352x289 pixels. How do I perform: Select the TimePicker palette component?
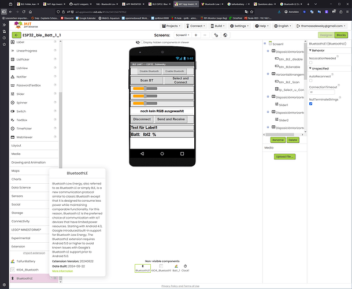[x=24, y=128]
